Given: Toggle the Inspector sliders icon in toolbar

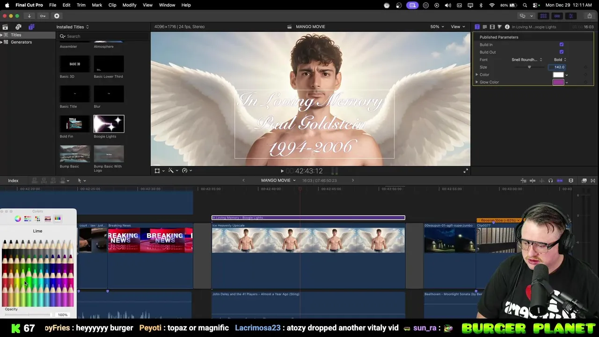Looking at the screenshot, I should point(570,16).
